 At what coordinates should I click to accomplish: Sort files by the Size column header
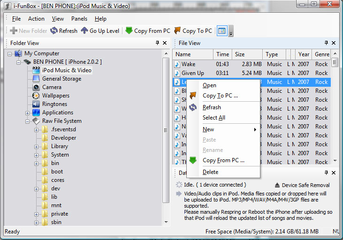click(247, 54)
